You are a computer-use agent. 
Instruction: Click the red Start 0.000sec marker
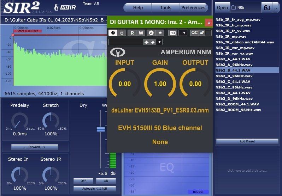pos(28,31)
